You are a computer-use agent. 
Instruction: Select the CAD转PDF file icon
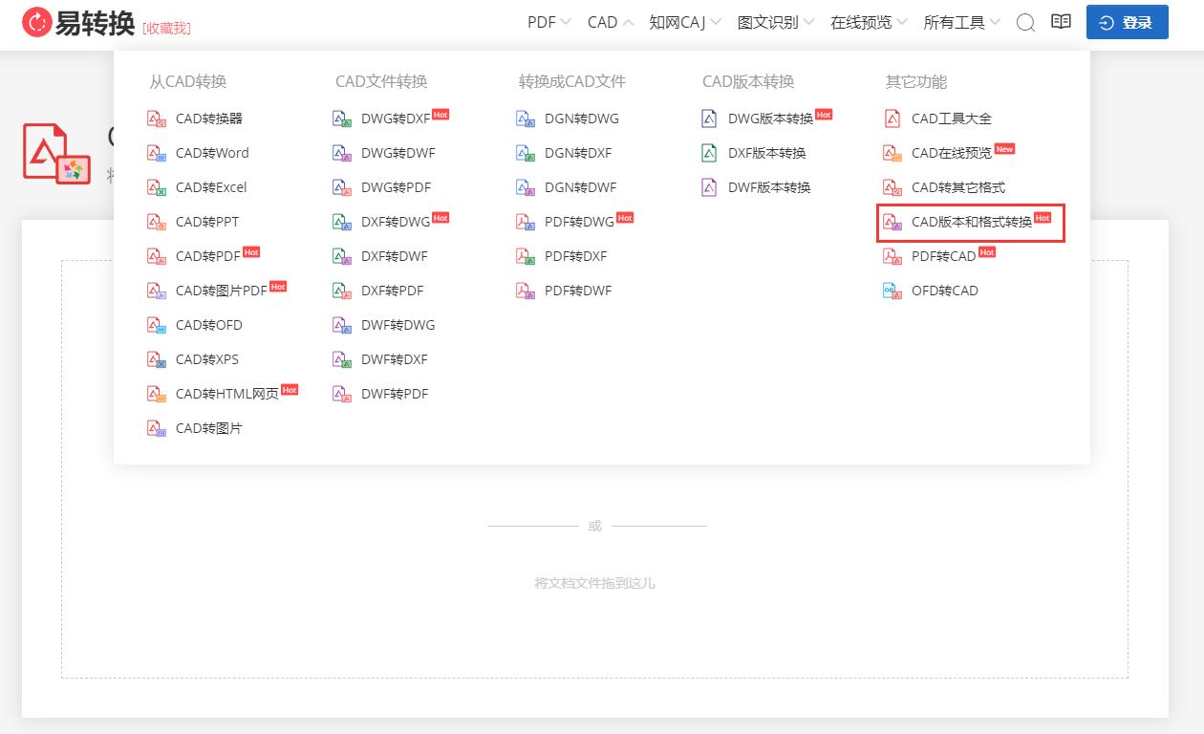tap(156, 256)
